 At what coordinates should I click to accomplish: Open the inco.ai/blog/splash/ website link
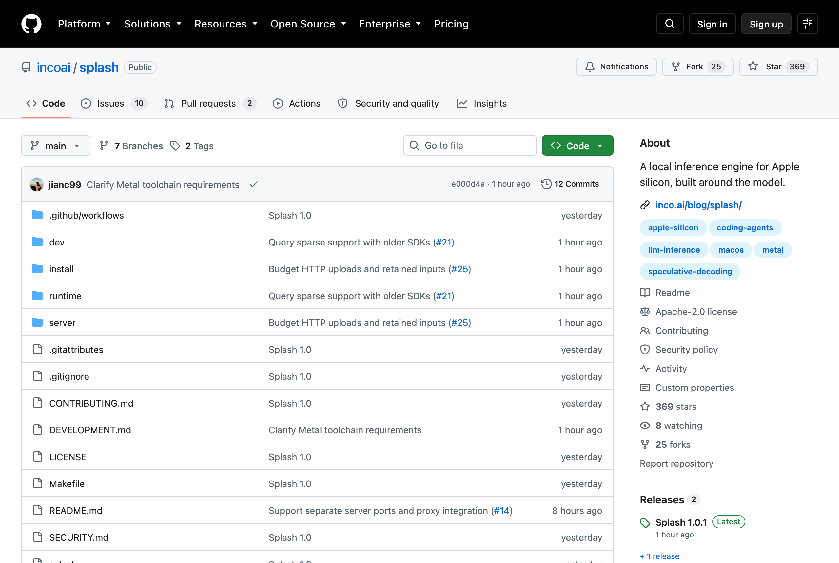point(698,205)
